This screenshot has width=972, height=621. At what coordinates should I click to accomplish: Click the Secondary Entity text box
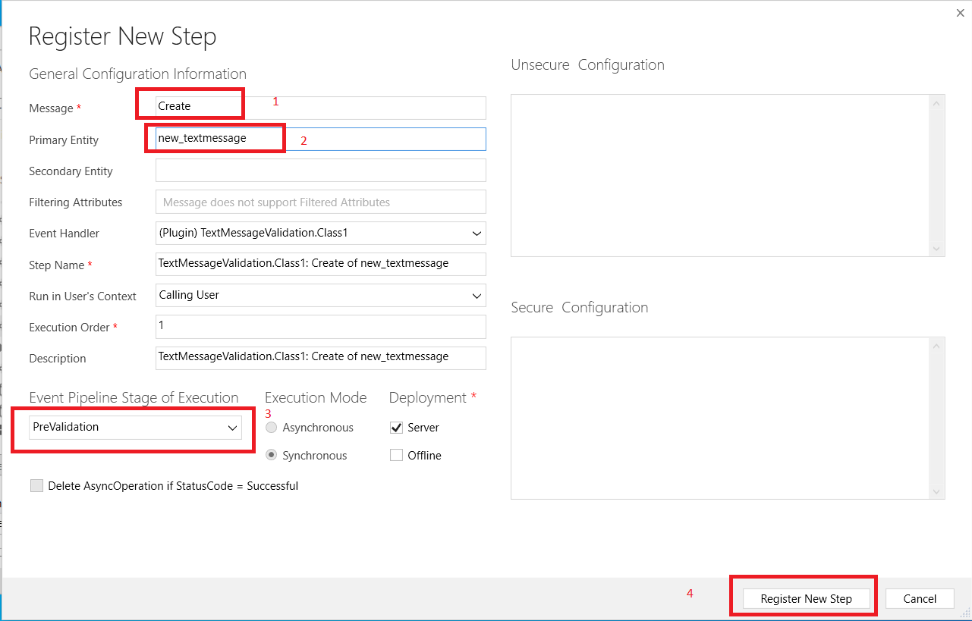tap(320, 171)
